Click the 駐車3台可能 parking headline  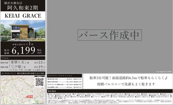129,78
